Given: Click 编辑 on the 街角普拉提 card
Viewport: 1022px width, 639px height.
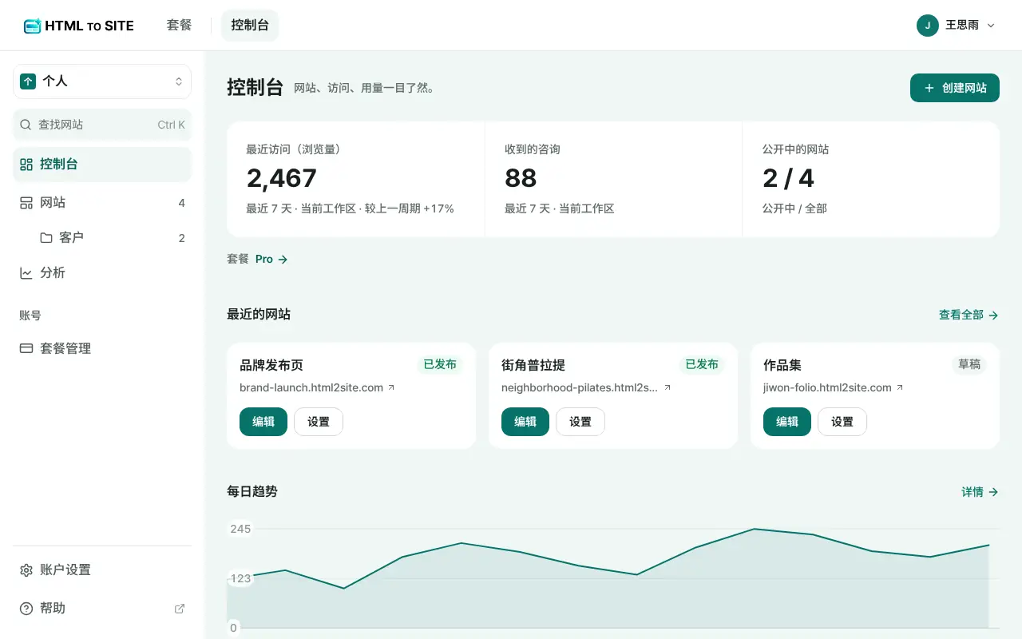Looking at the screenshot, I should click(x=525, y=422).
